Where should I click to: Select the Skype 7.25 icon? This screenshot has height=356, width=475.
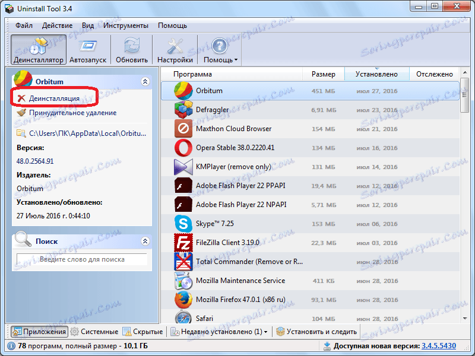(x=183, y=224)
